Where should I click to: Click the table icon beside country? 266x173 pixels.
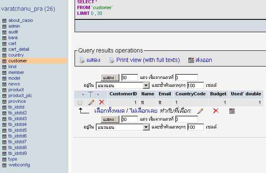tap(5, 55)
